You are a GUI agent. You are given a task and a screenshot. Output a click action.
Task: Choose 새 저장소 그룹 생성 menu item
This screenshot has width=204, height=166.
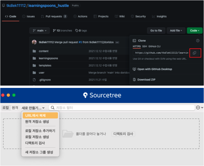click(40, 152)
